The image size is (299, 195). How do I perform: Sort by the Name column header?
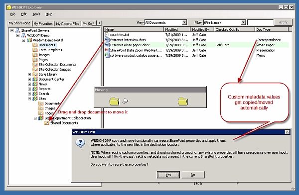coord(134,29)
